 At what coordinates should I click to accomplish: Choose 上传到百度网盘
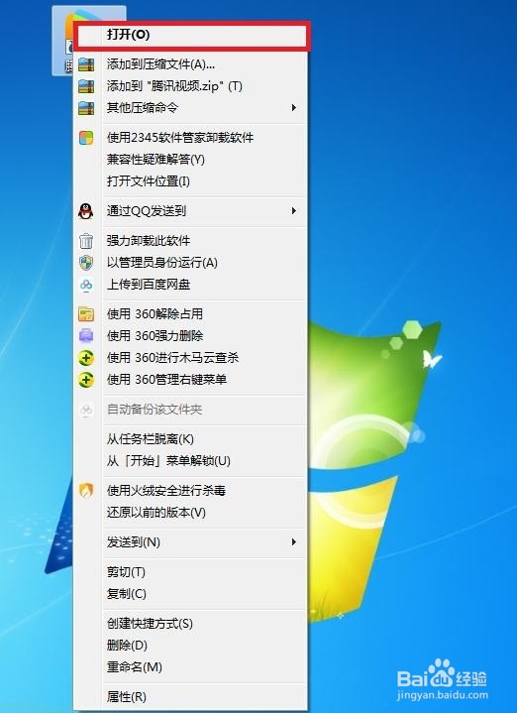point(192,285)
